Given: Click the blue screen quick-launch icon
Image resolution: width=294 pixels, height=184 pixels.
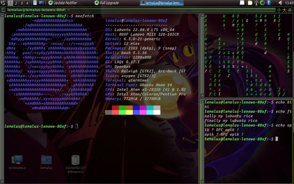Looking at the screenshot, I should point(41,3).
